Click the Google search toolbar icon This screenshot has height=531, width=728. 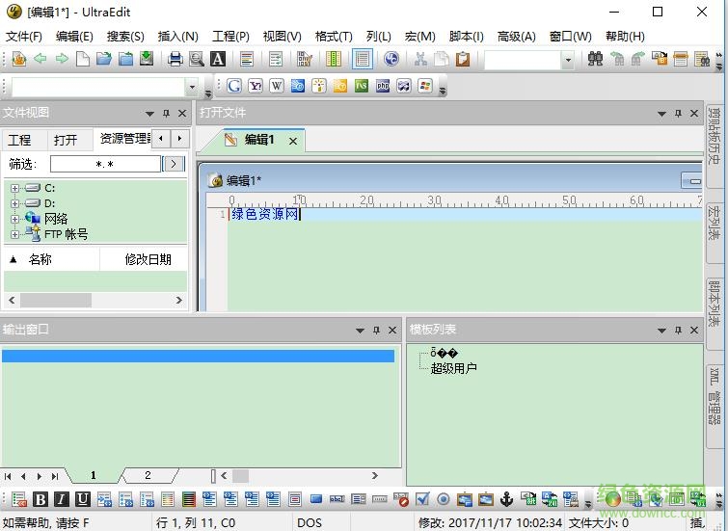[x=234, y=86]
